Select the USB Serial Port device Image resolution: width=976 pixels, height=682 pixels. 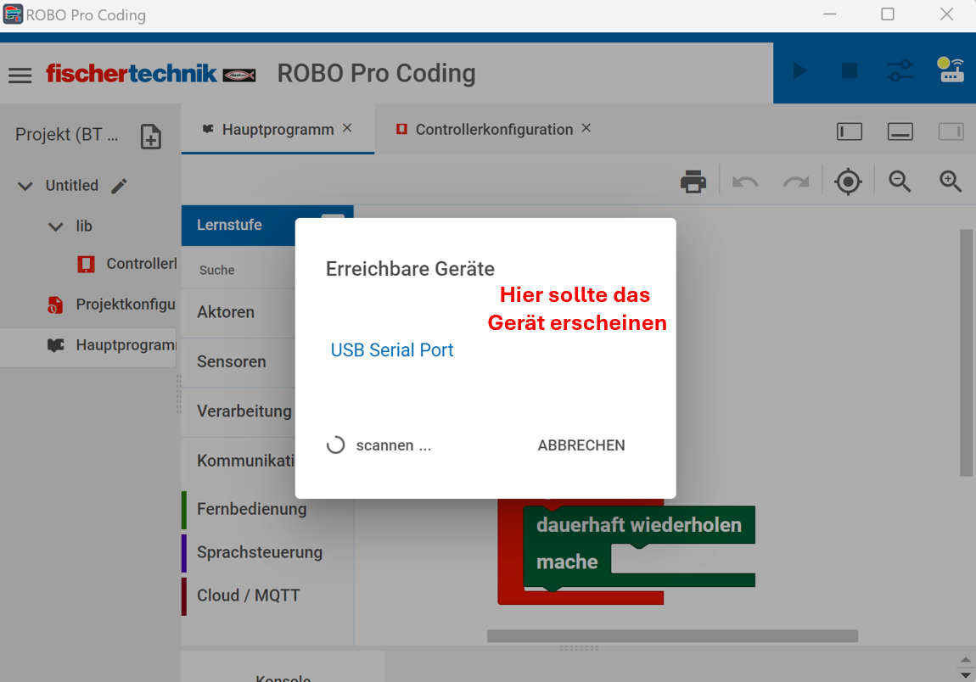392,350
